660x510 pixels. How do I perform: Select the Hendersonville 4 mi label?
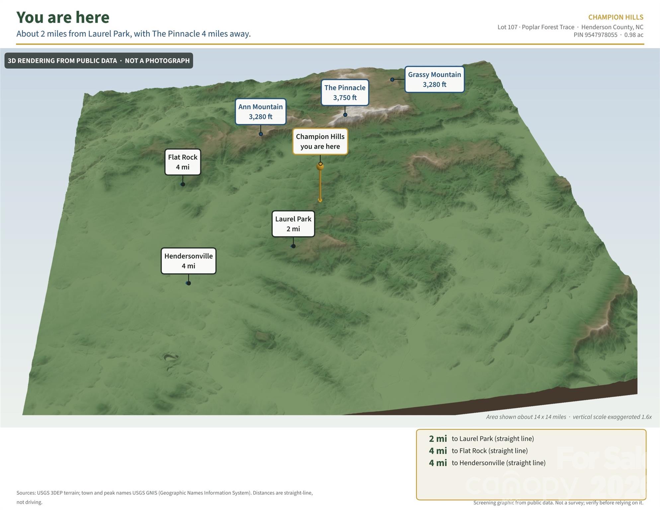pos(188,261)
